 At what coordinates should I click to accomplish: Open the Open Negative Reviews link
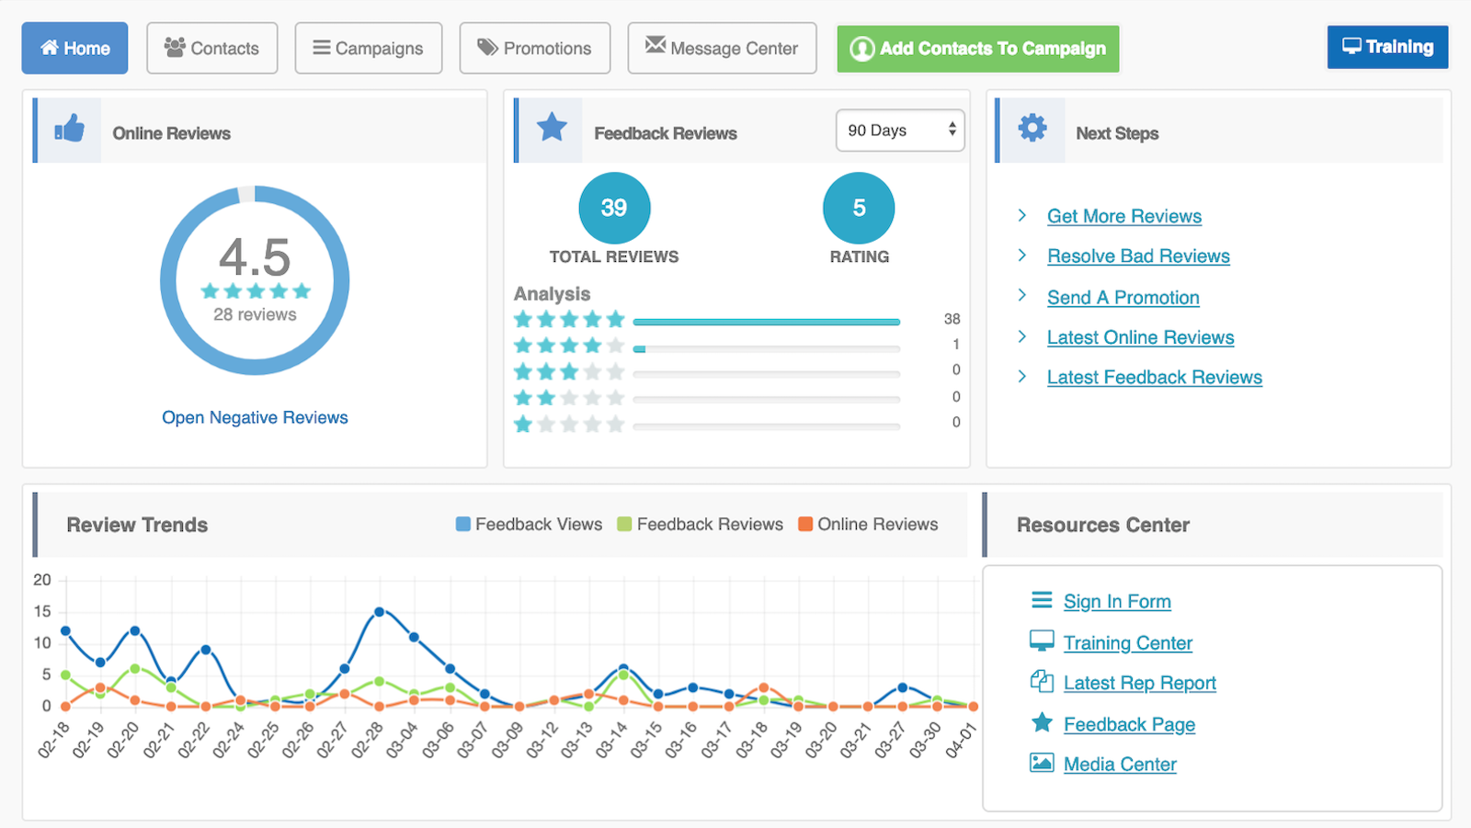pyautogui.click(x=255, y=417)
